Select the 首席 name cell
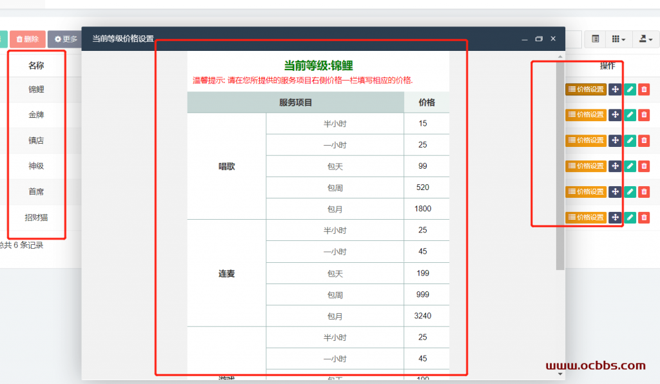 [36, 191]
